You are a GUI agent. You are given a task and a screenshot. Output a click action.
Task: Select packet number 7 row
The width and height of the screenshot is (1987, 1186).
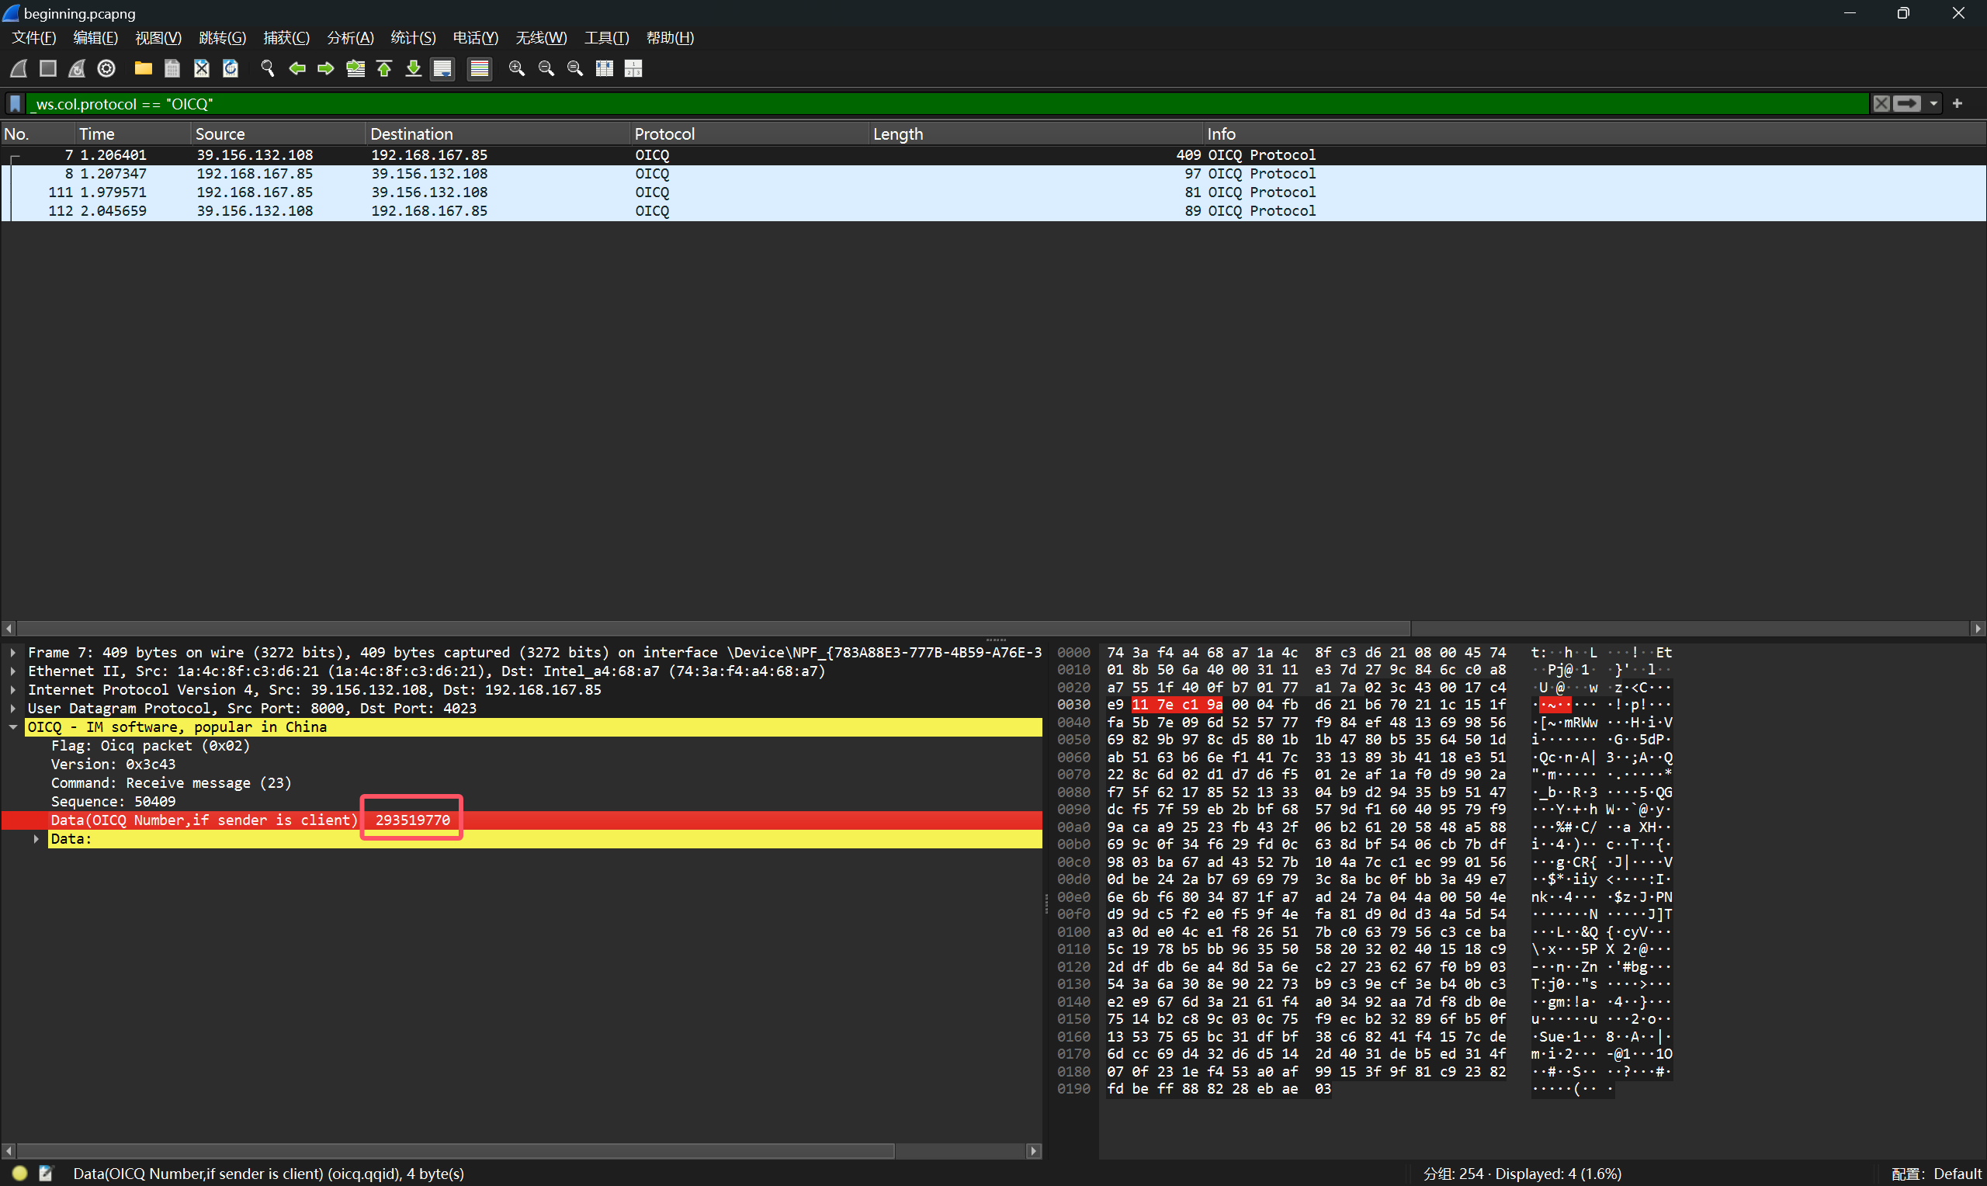(x=993, y=155)
